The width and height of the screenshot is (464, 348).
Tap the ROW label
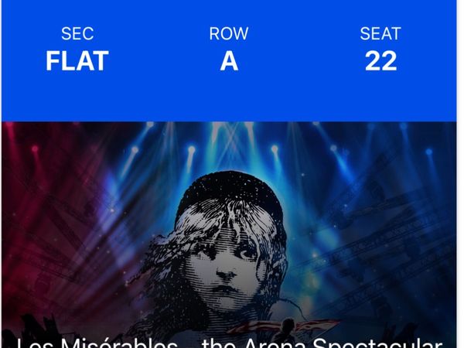pos(229,34)
